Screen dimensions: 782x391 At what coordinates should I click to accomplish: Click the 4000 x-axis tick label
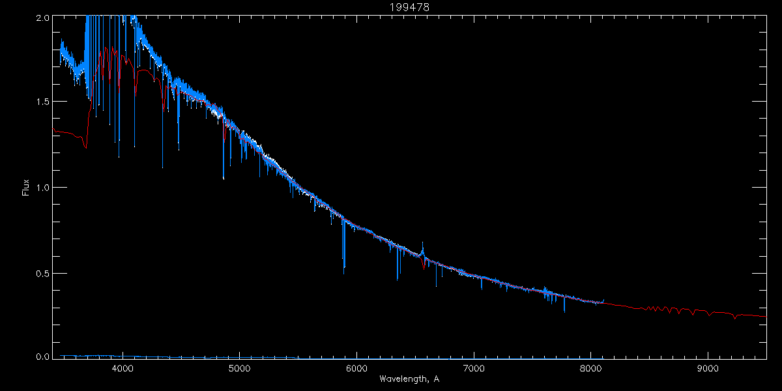point(123,369)
